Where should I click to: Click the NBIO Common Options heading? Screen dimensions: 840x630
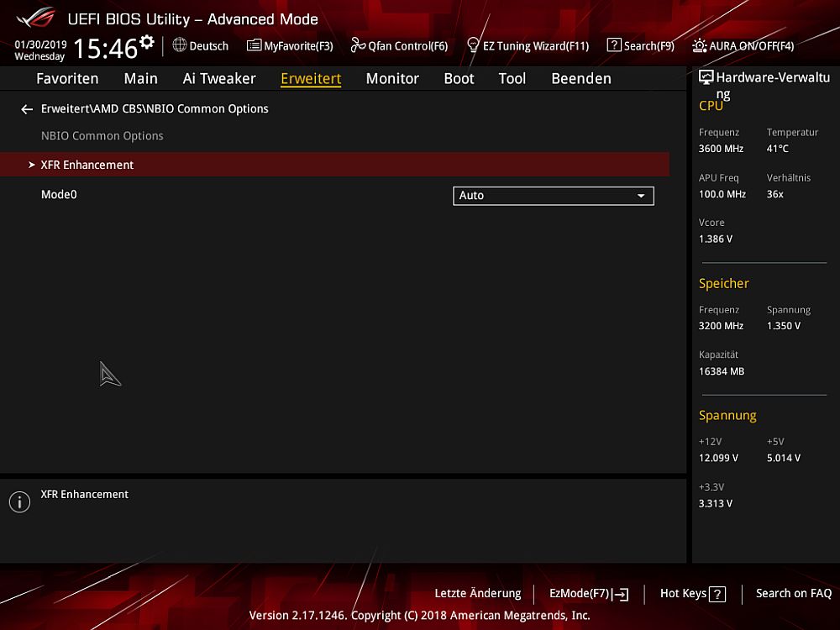coord(102,136)
